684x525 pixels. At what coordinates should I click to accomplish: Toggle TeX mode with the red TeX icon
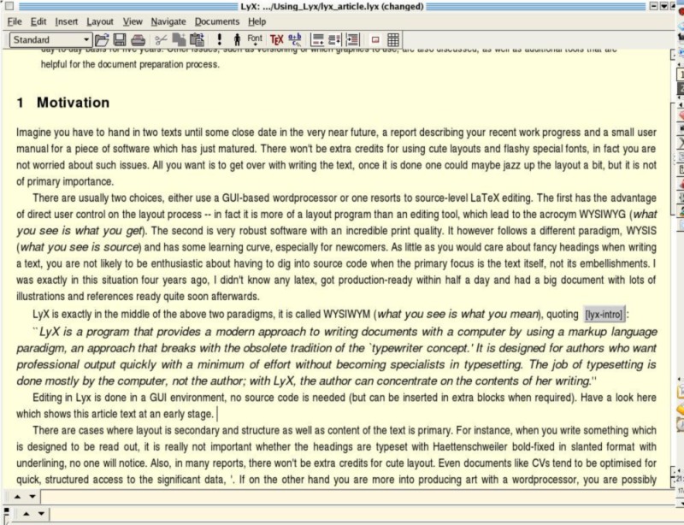276,39
